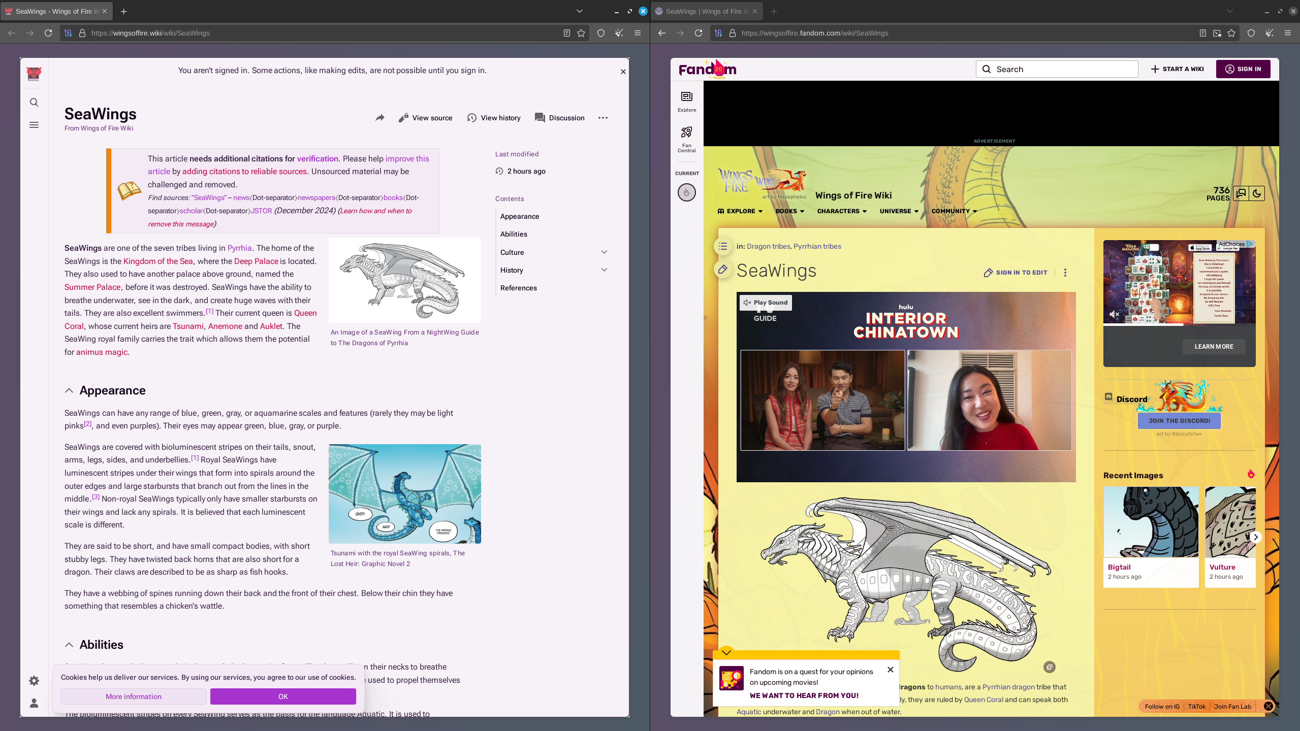Image resolution: width=1300 pixels, height=731 pixels.
Task: Expand the Culture entry in Contents
Action: (604, 252)
